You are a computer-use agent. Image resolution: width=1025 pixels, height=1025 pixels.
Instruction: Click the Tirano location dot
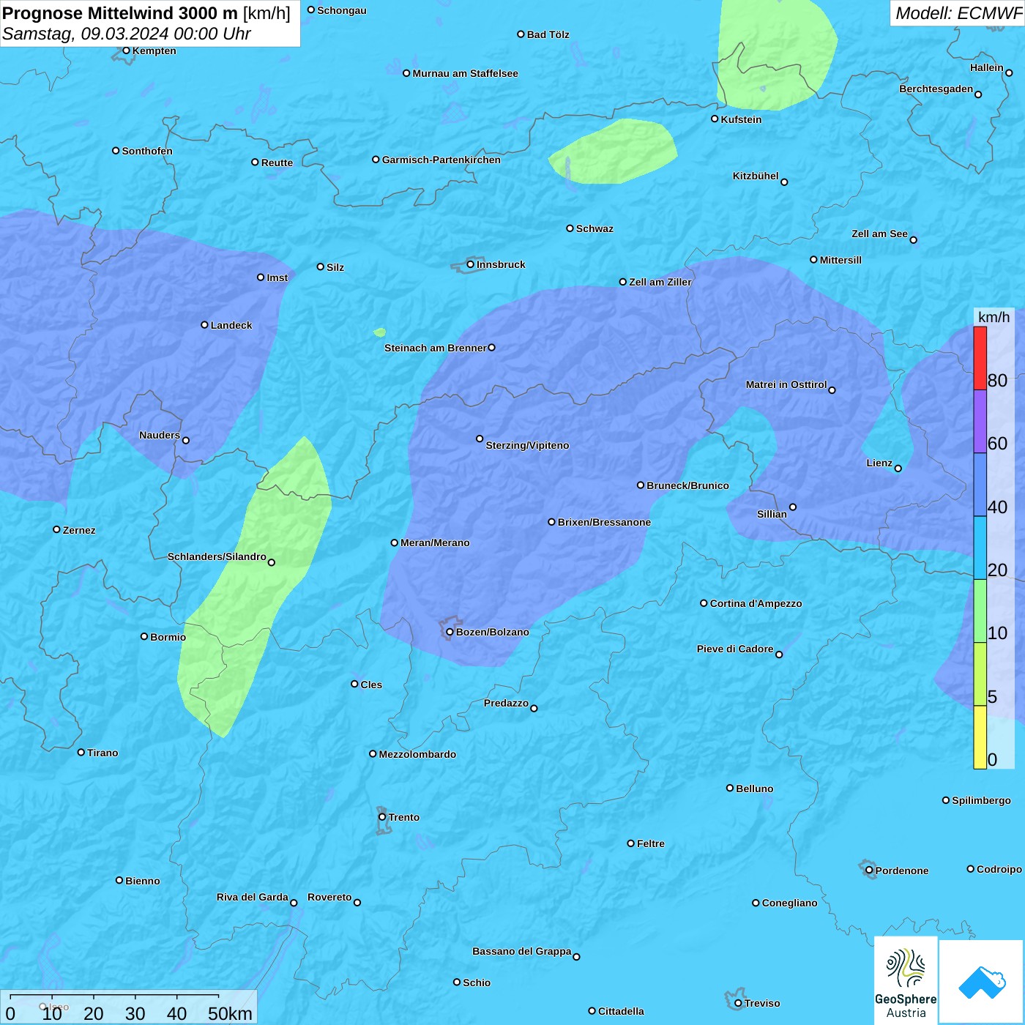[81, 752]
